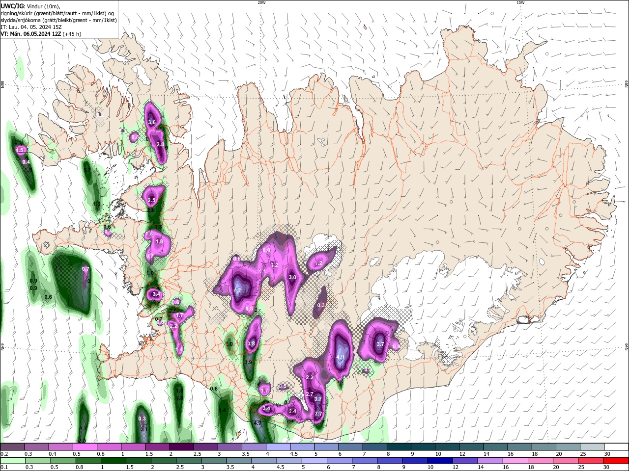Click the snow legend swatch between 4 and 4.5
The image size is (629, 471).
pos(279,447)
